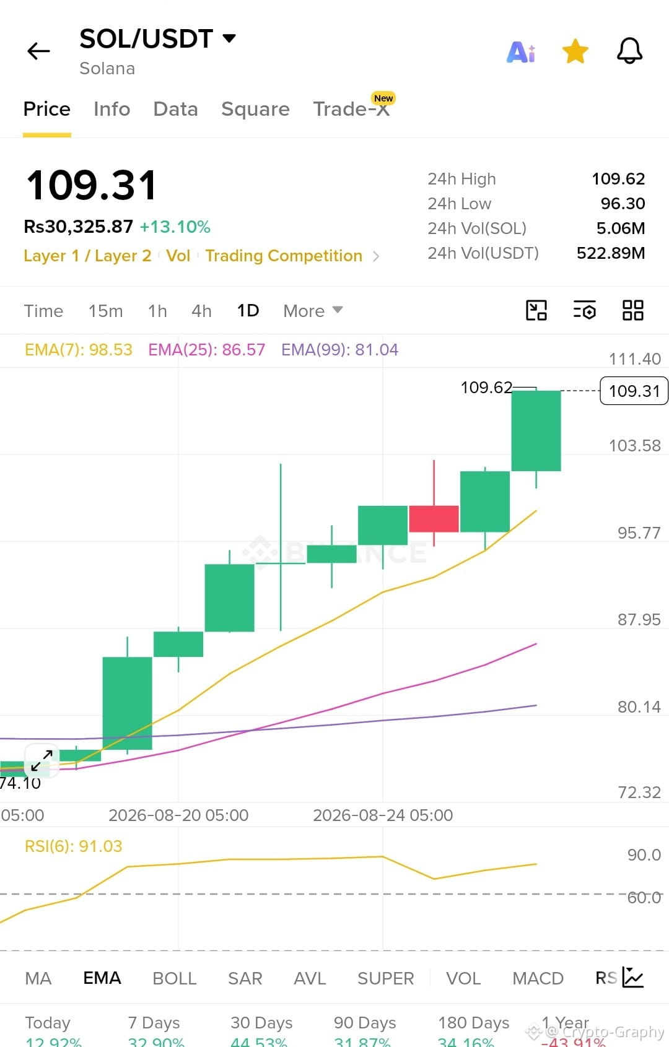Click the 30 Days performance label
669x1047 pixels.
(x=261, y=1023)
